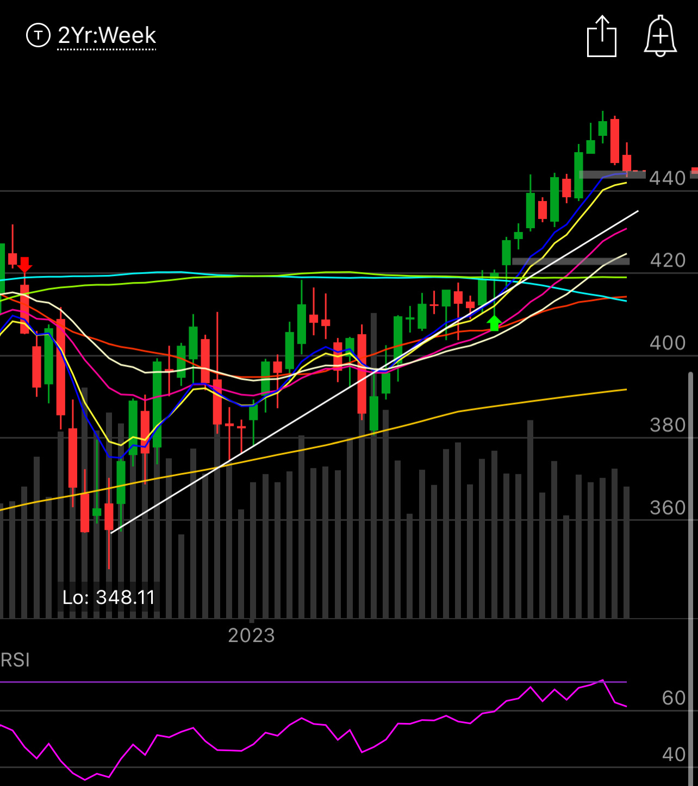This screenshot has width=698, height=786.
Task: Tap the green buy signal arrow marker
Action: click(x=494, y=323)
